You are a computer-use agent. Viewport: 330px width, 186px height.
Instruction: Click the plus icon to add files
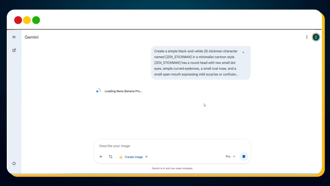pos(101,157)
